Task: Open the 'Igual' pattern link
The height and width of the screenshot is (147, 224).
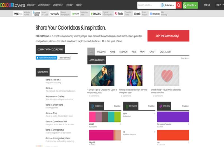Action: [x=125, y=114]
